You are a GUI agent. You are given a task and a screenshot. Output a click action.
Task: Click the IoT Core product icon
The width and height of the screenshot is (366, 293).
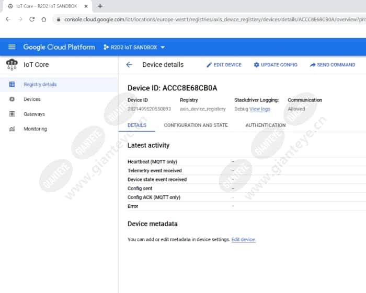pos(12,65)
